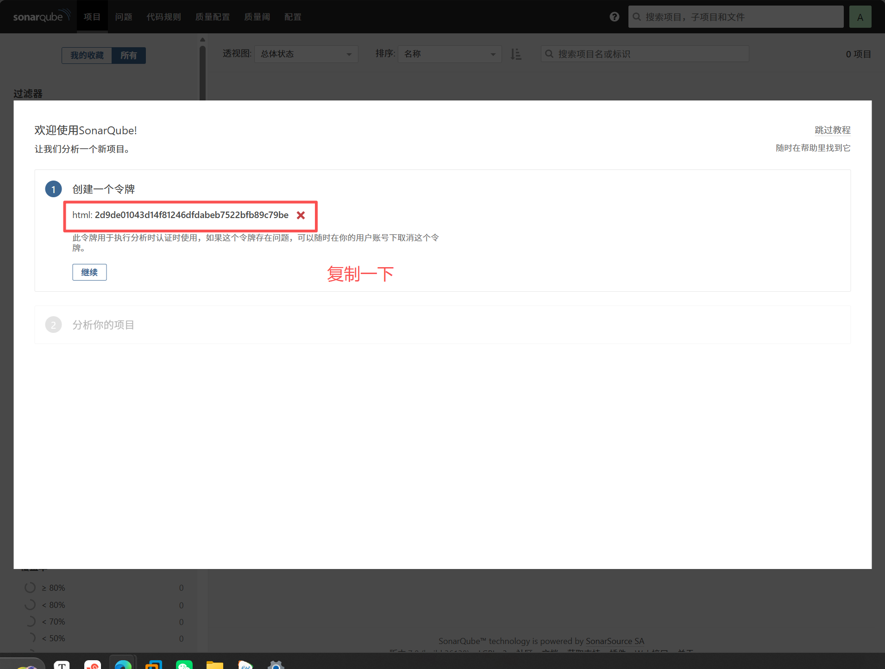This screenshot has height=669, width=885.
Task: Open Settings gear in the taskbar
Action: (276, 664)
